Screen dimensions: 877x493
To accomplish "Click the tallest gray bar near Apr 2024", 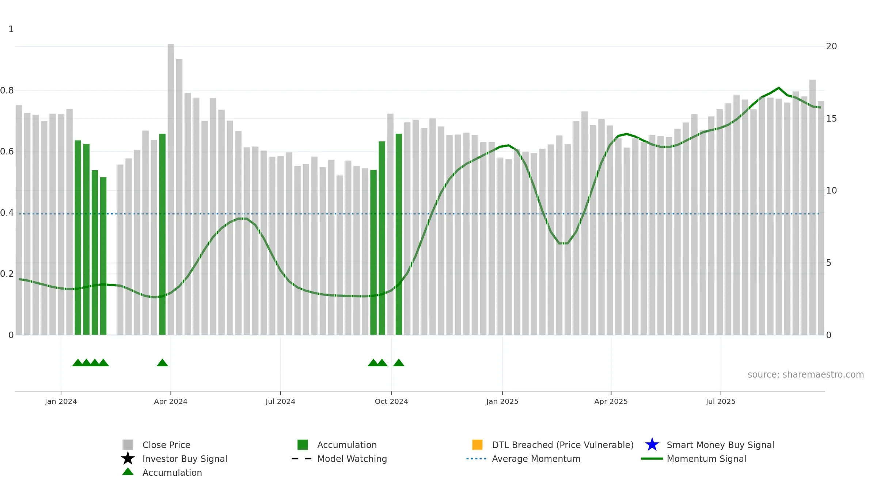I will coord(171,189).
